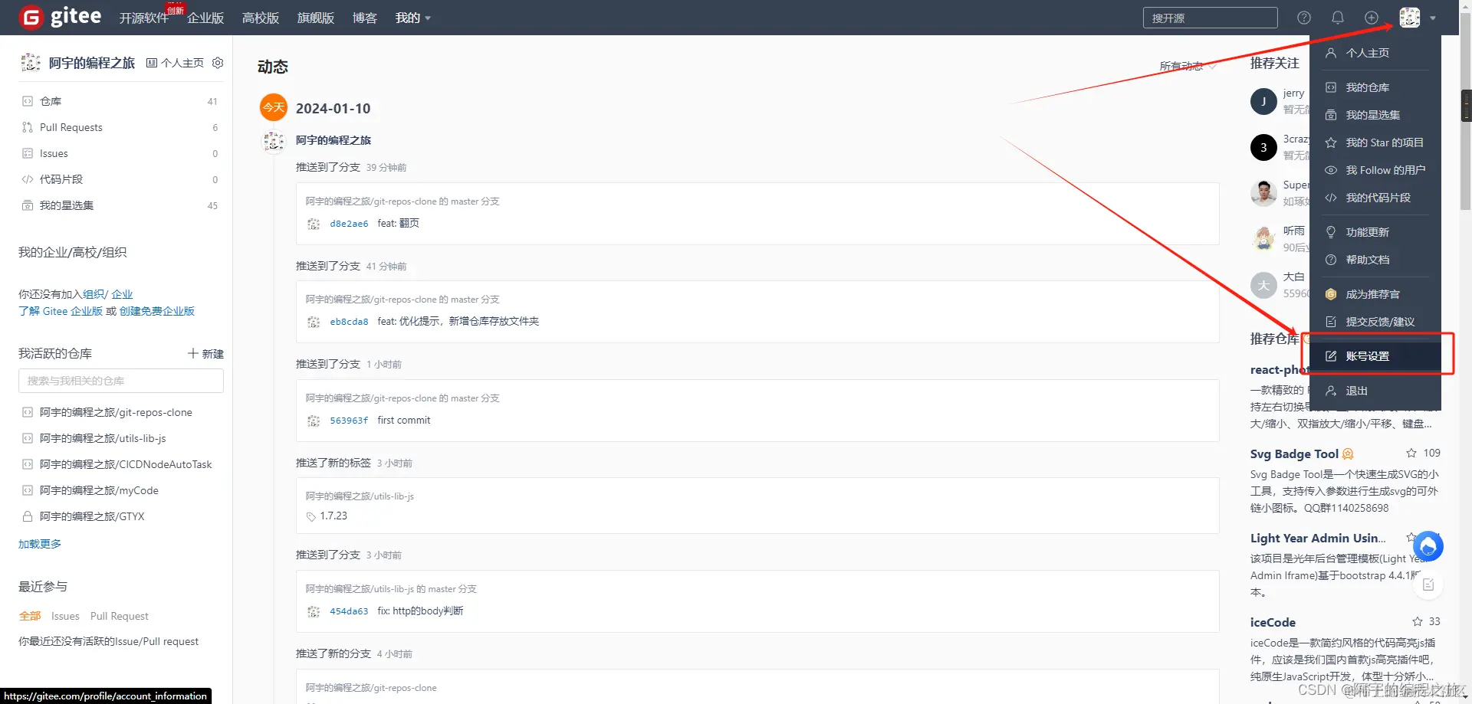Choose 功能更新 in avatar menu
The height and width of the screenshot is (704, 1472).
[x=1375, y=232]
